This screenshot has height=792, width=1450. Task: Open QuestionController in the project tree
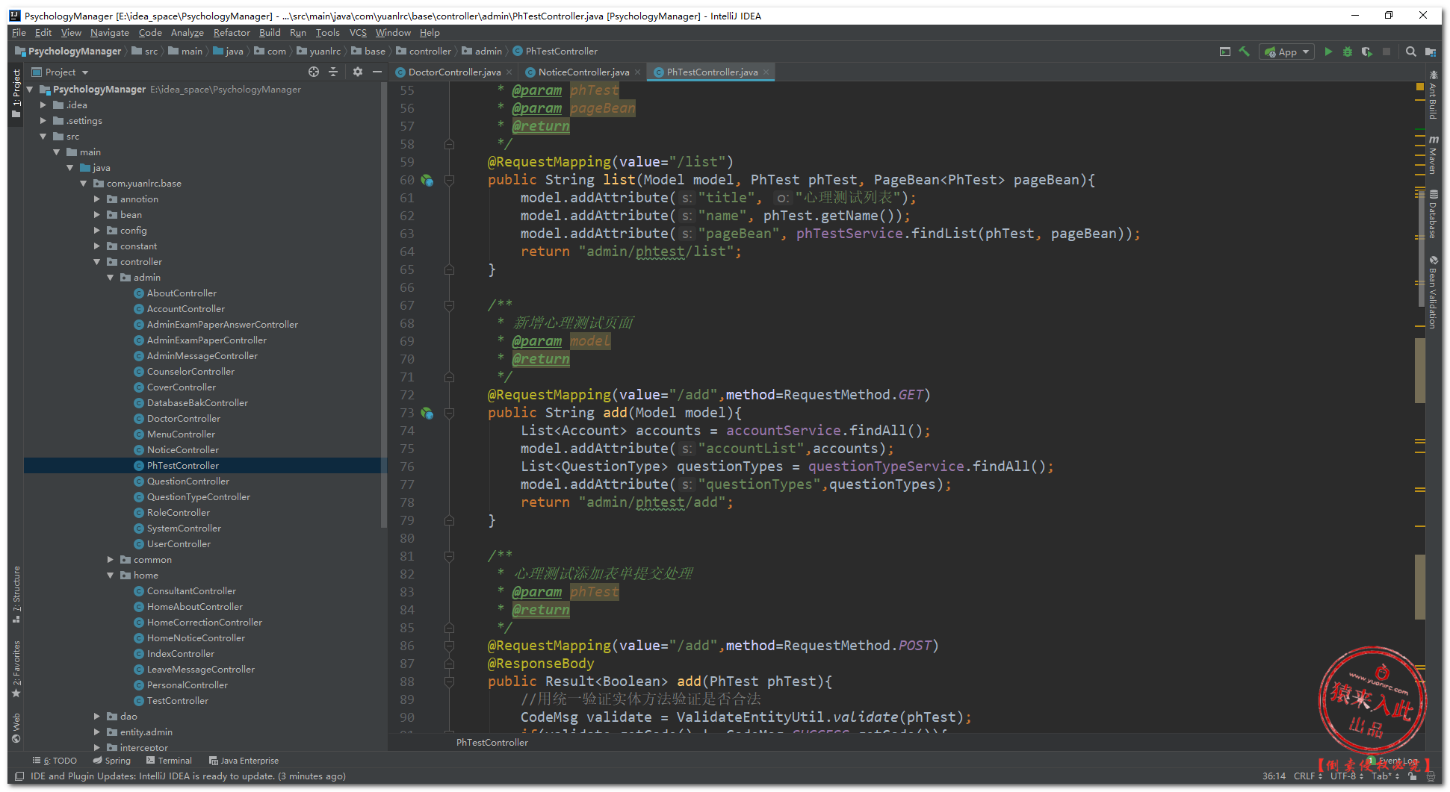click(x=188, y=481)
